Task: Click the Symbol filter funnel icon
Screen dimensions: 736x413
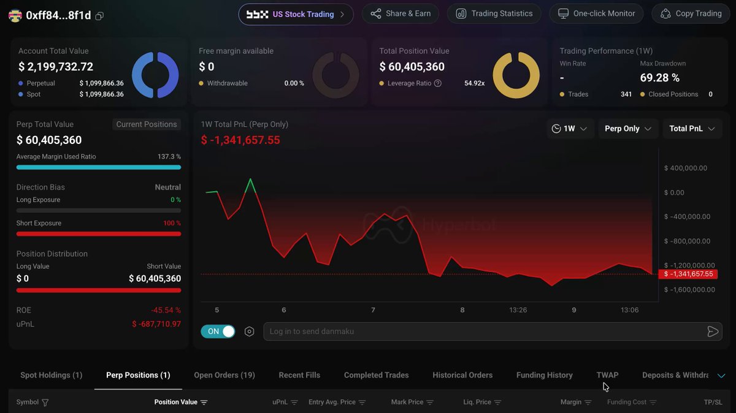Action: pos(45,403)
